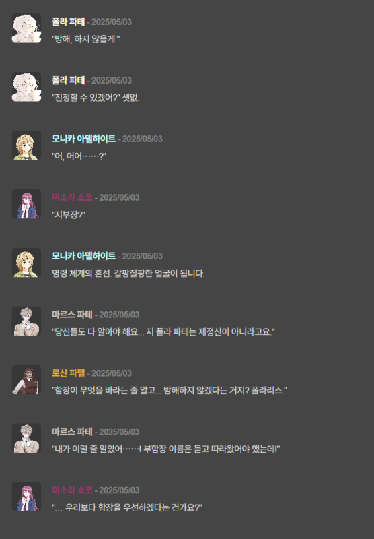Click 미소라 쇼코 avatar beside "지부장?" message
This screenshot has width=374, height=539.
26,204
